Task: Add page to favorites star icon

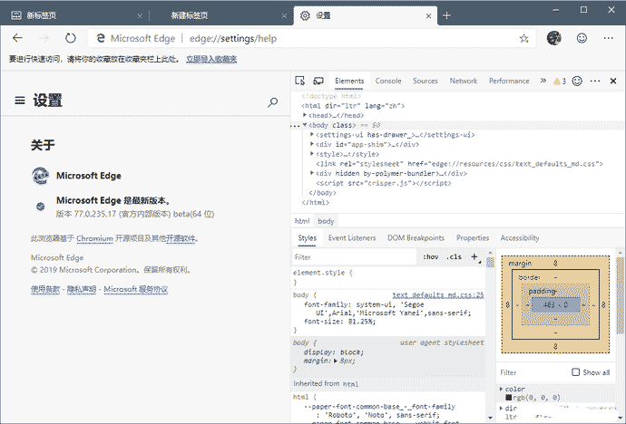Action: click(523, 39)
